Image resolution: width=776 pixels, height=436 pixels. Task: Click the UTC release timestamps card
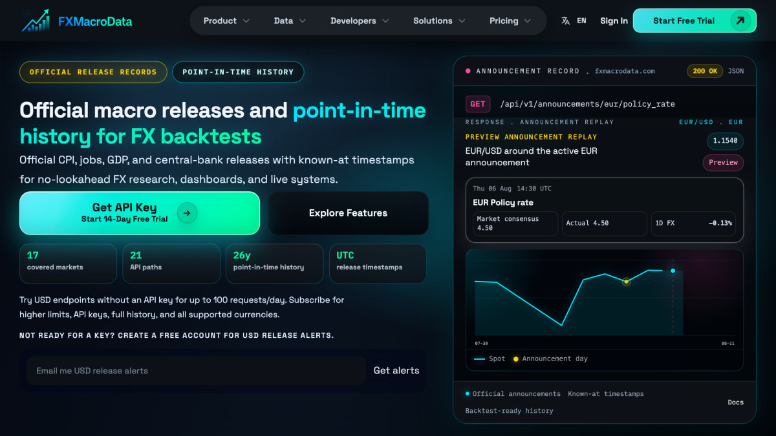pyautogui.click(x=378, y=264)
